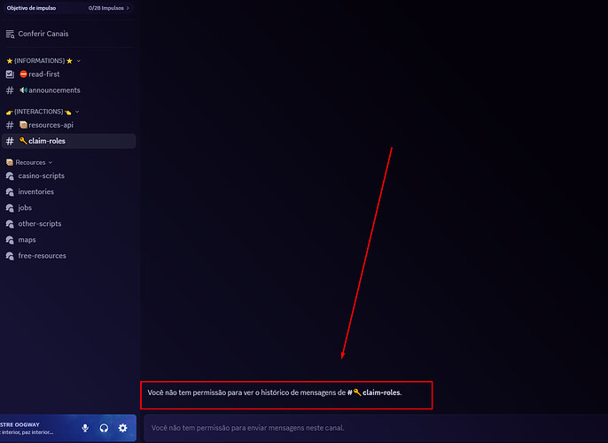Open the free-resources forum channel

(x=68, y=256)
